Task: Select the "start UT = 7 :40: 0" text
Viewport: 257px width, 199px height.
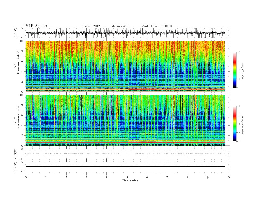Action: tap(157, 26)
